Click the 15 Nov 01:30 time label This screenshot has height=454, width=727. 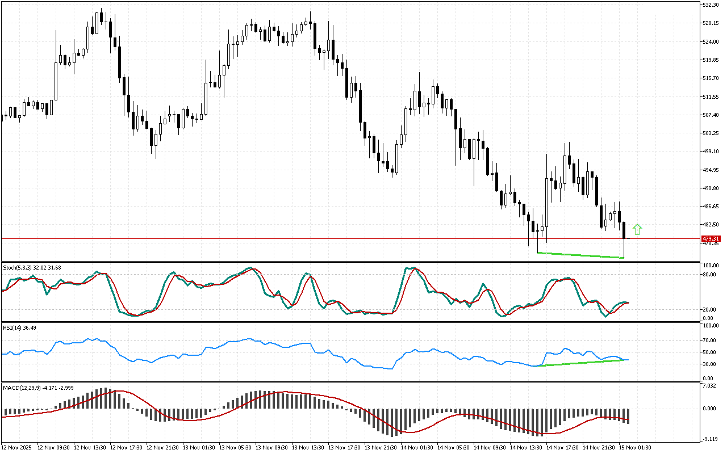(x=635, y=447)
